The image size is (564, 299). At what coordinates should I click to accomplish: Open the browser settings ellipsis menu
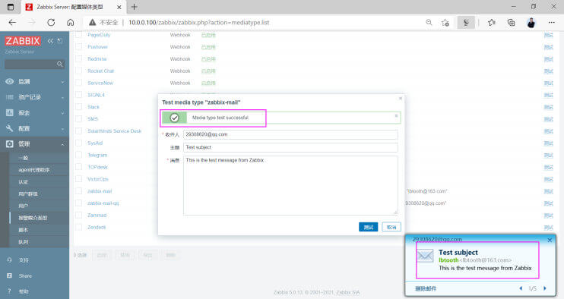click(x=551, y=22)
